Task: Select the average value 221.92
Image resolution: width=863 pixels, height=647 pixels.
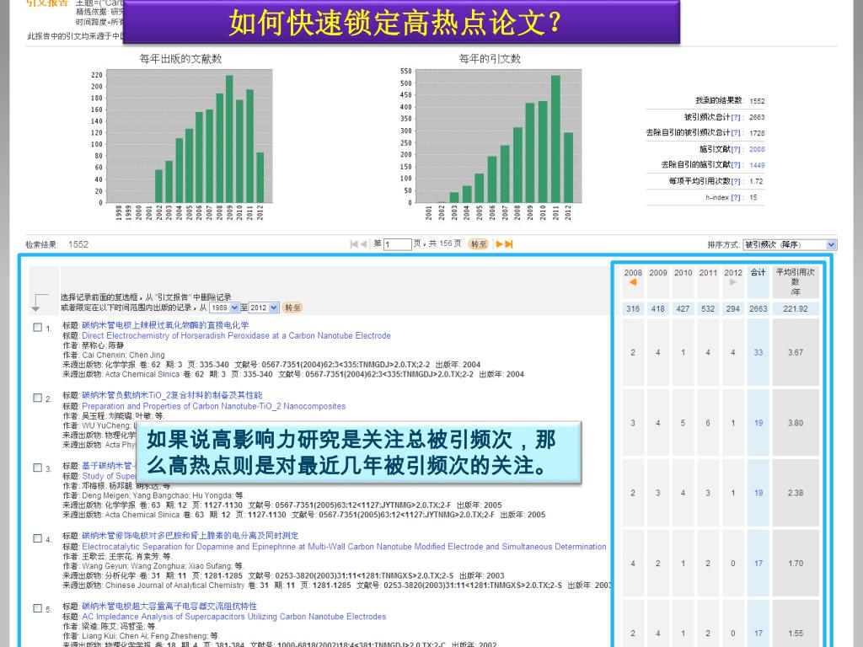Action: tap(796, 308)
